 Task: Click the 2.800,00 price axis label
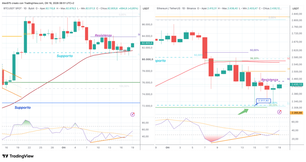(297, 20)
